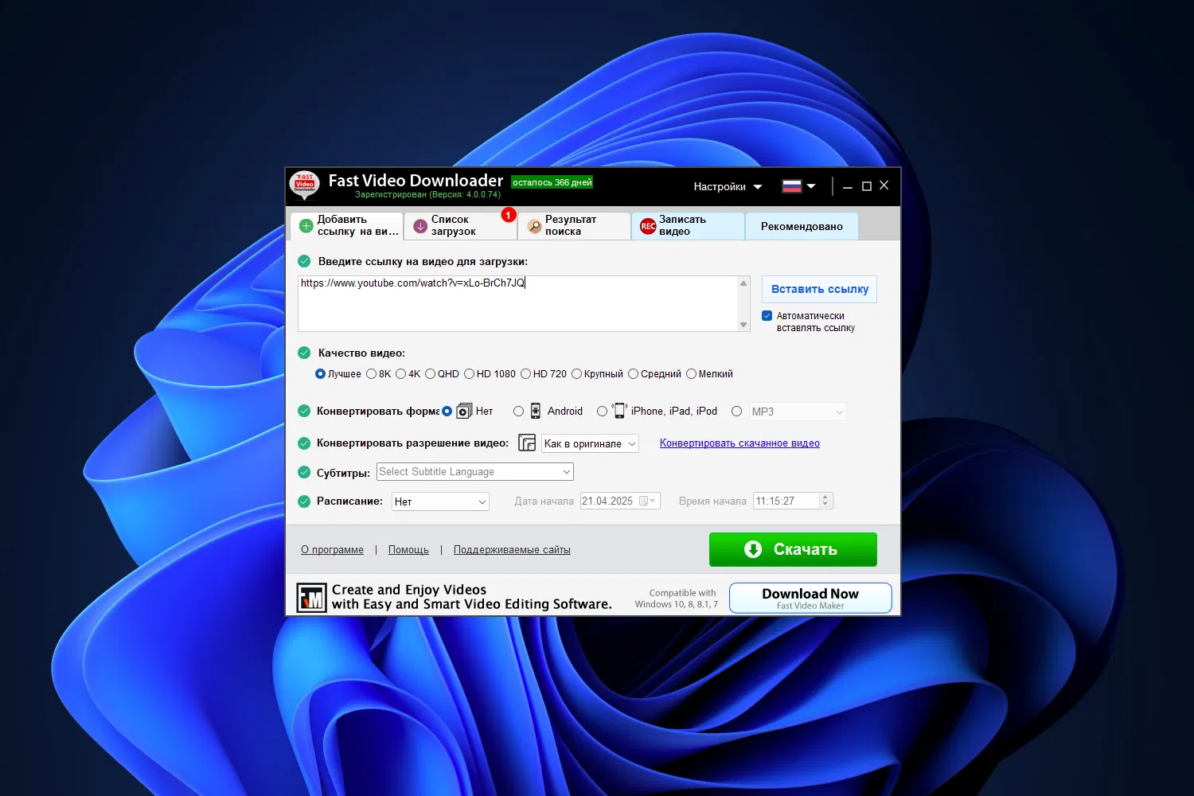The image size is (1194, 796).
Task: Toggle Автоматически вставлять ссылку checkbox
Action: click(x=767, y=316)
